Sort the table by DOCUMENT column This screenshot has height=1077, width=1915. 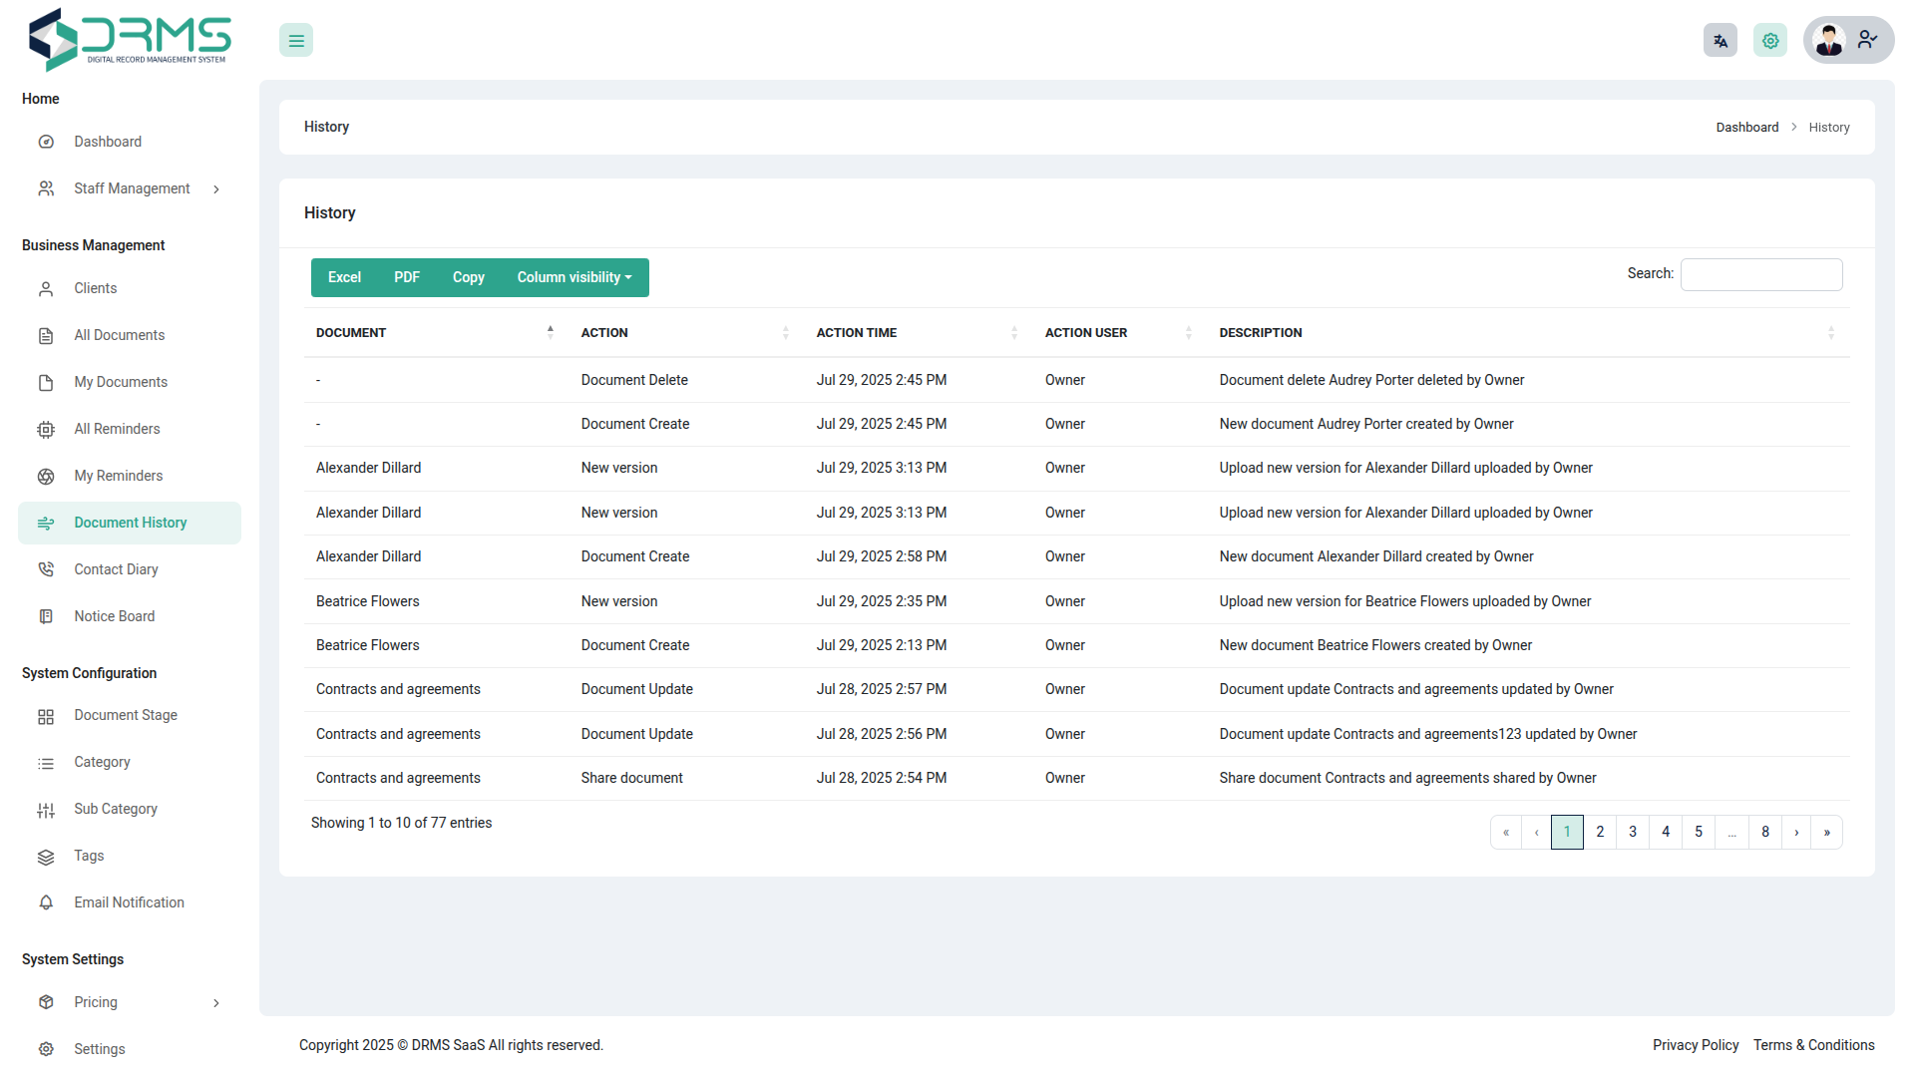click(551, 332)
